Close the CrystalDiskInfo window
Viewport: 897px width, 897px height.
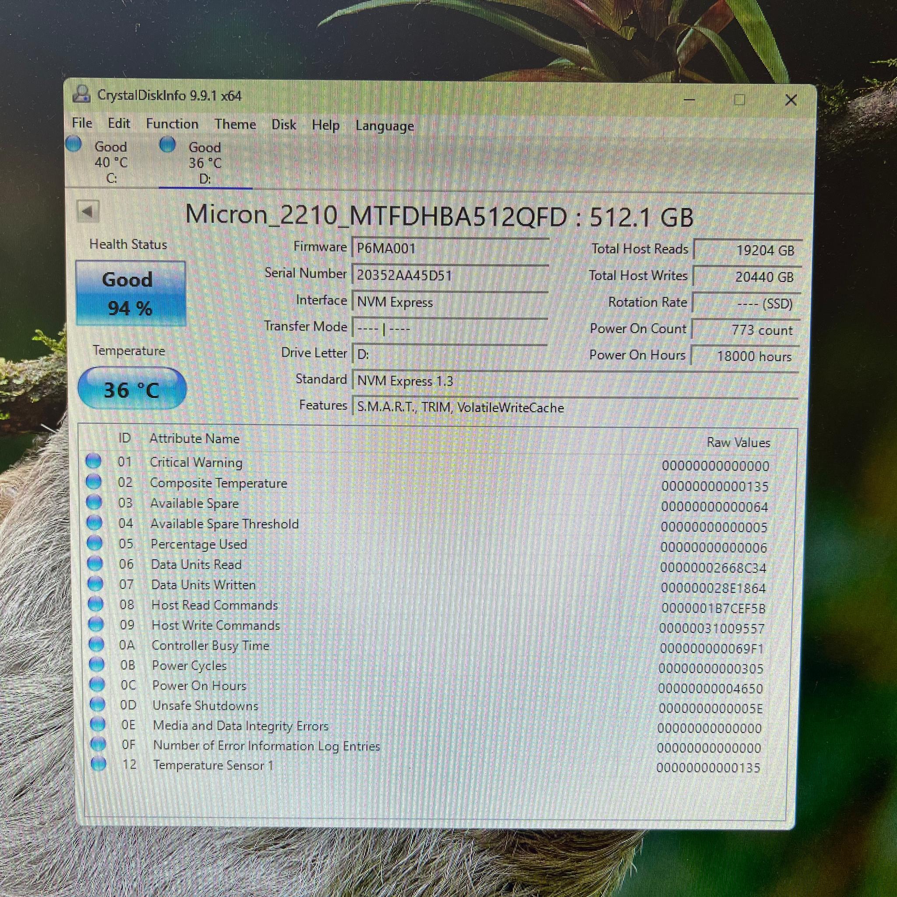pyautogui.click(x=791, y=100)
